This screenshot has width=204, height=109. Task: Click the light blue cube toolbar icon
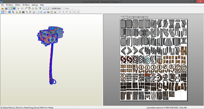[x=22, y=8]
